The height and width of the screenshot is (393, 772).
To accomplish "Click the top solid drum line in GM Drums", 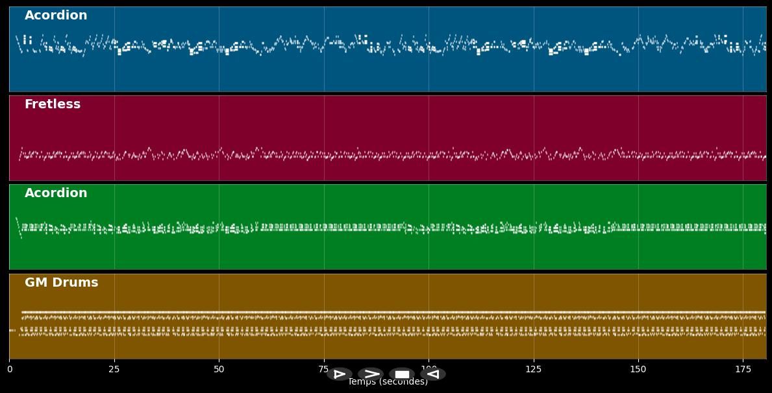I will pyautogui.click(x=390, y=313).
